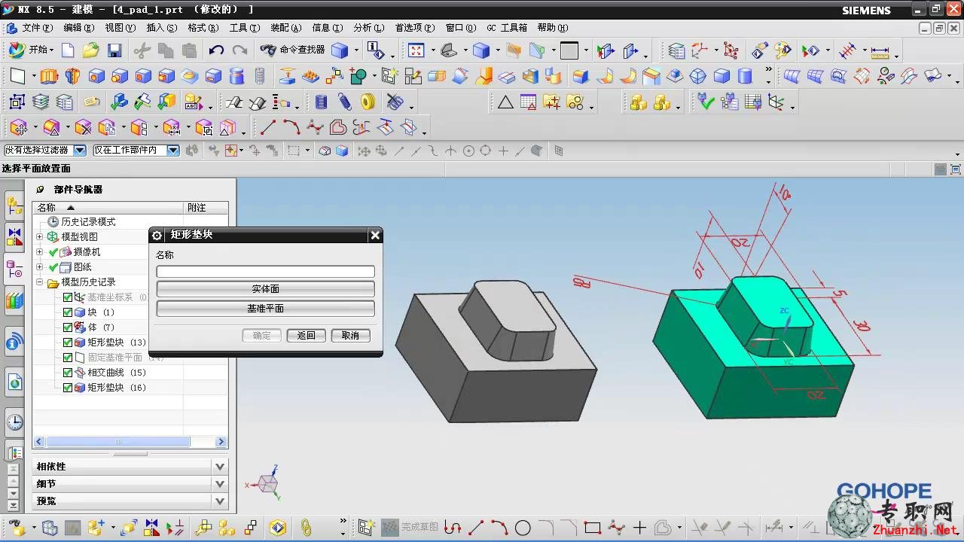
Task: Choose the Extrude tool icon
Action: tap(49, 76)
